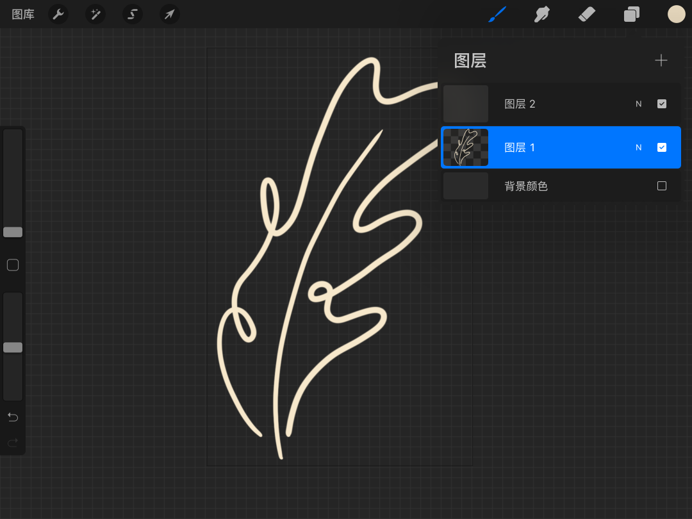
Task: Enable the 背景颜色 layer checkbox
Action: [662, 186]
